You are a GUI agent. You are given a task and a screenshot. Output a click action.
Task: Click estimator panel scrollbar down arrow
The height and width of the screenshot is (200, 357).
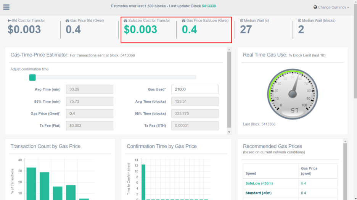click(x=229, y=132)
